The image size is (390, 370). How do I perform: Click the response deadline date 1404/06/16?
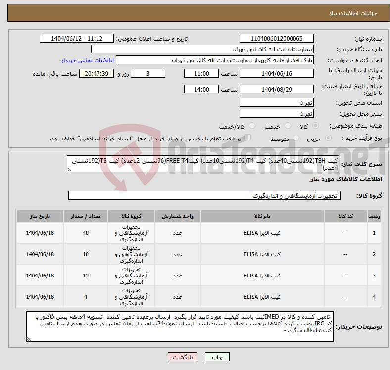(x=276, y=73)
